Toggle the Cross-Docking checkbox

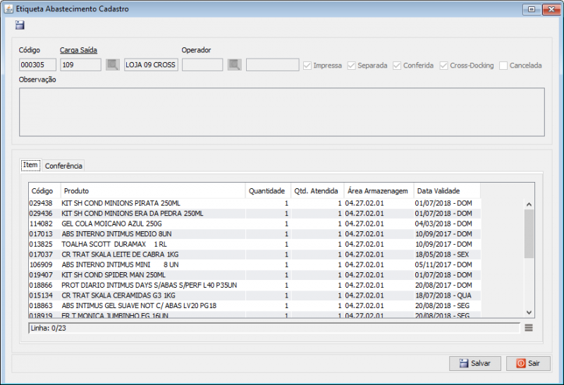click(444, 66)
